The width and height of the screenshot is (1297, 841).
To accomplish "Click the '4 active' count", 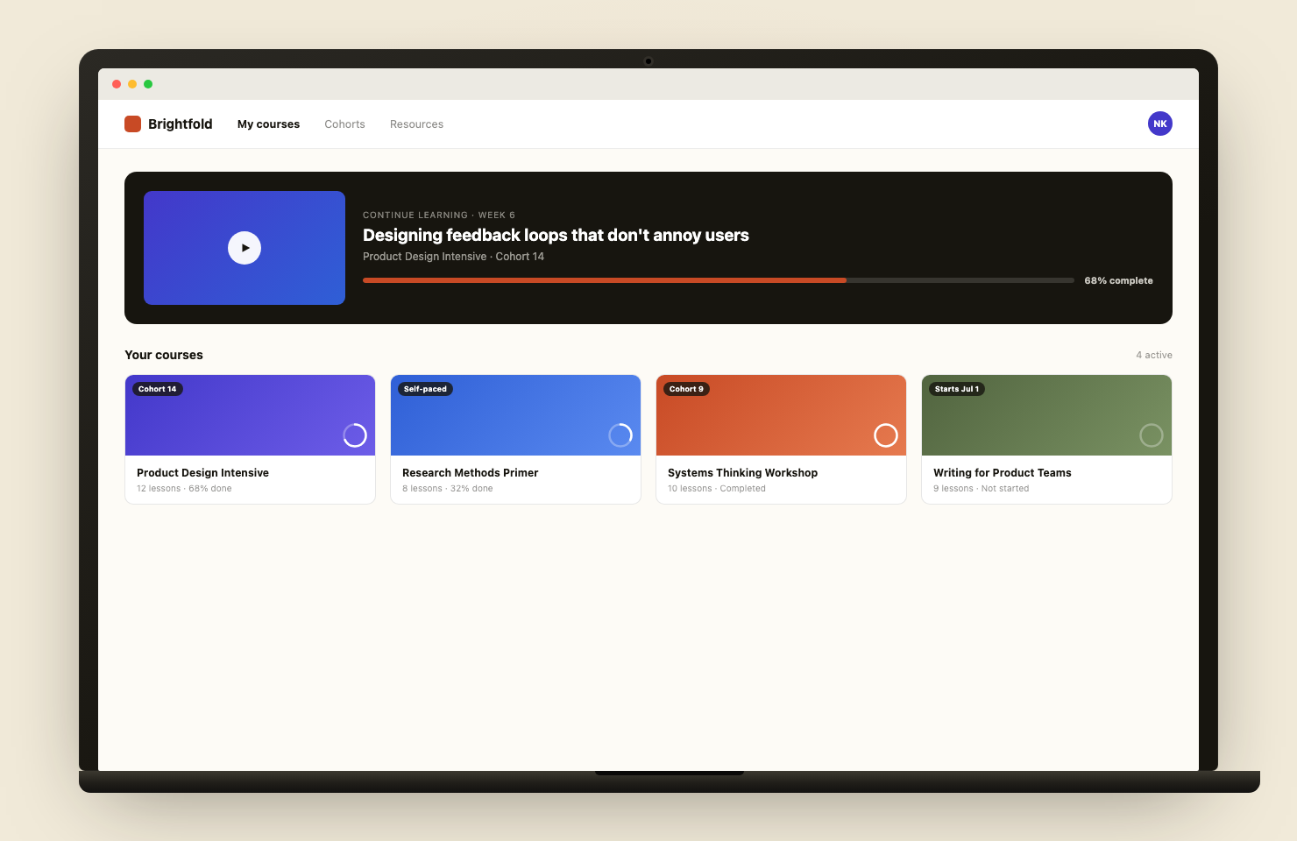I will (x=1154, y=355).
